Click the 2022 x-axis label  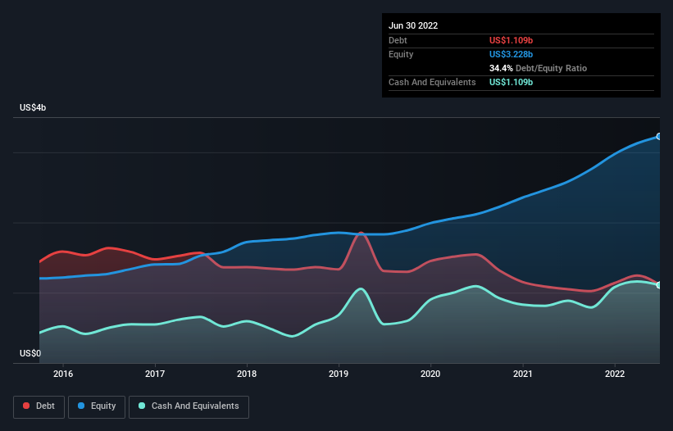[x=615, y=374]
